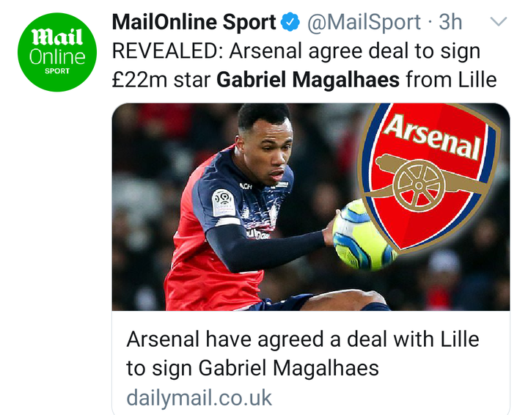
Task: Click the MailOnline Sport display name
Action: (x=195, y=23)
